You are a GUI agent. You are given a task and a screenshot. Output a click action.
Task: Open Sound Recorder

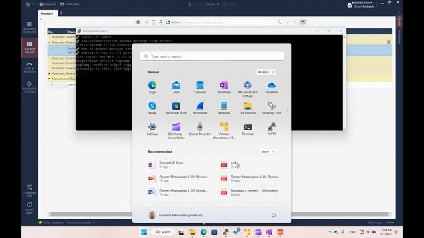click(x=200, y=129)
